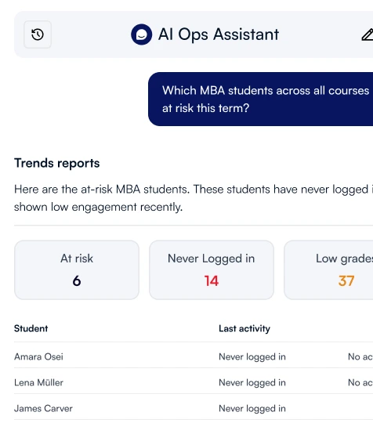This screenshot has height=423, width=373.
Task: Select student James Carver
Action: point(43,409)
